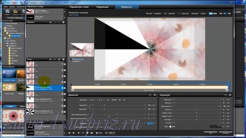Screen dimensions: 246x138
Task: Go to next keyframe arrow above the preview
Action: click(x=229, y=14)
